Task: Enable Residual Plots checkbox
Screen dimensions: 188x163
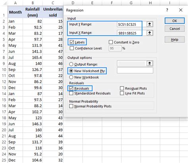Action: 122,88
